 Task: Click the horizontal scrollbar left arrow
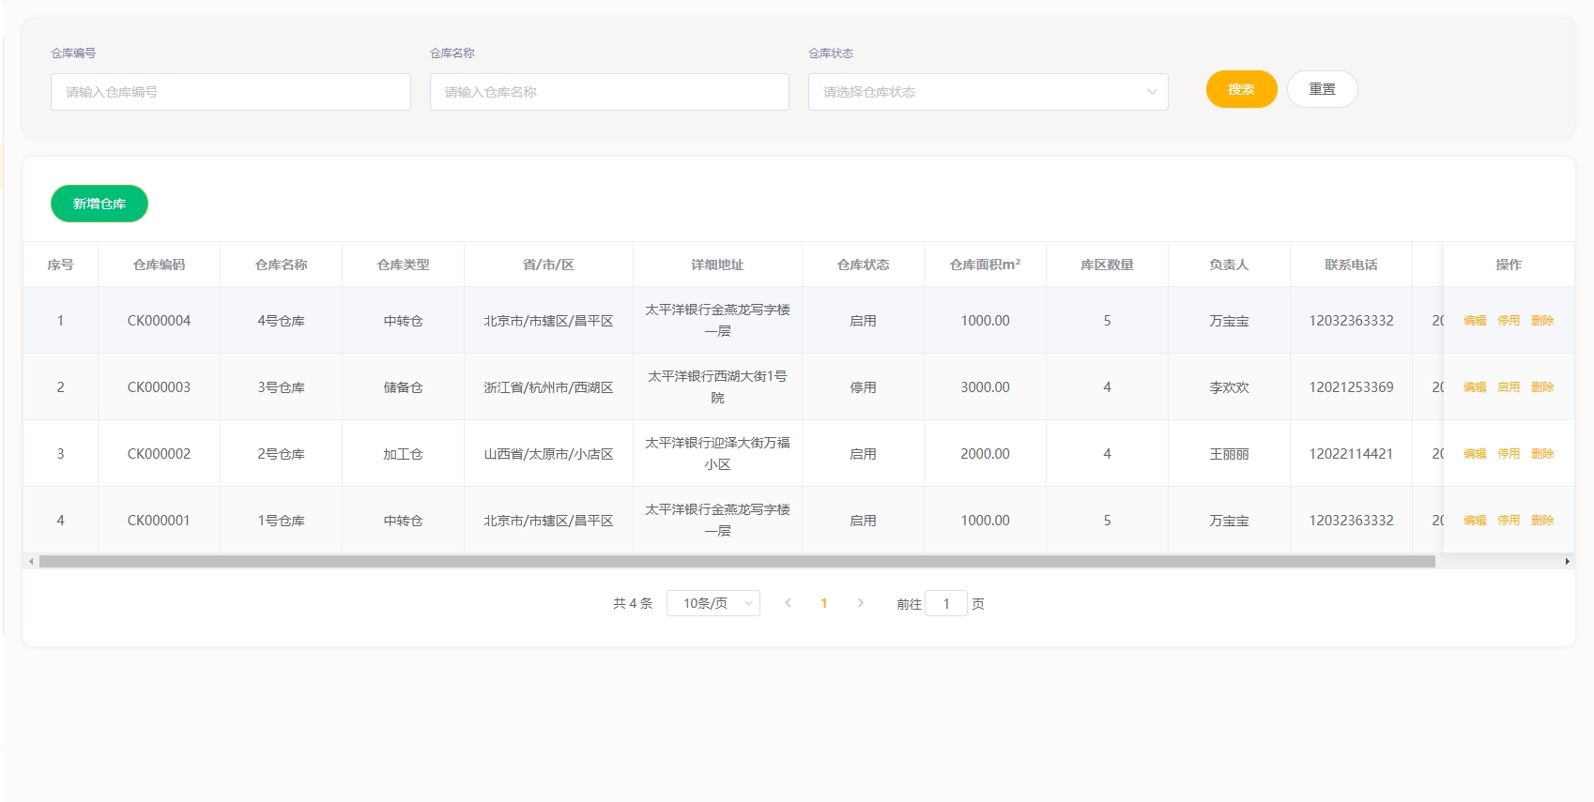point(31,561)
